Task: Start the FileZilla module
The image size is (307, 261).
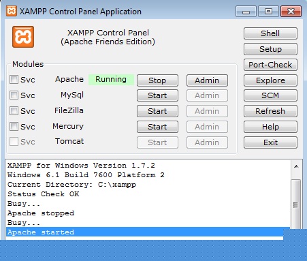Action: coord(157,111)
